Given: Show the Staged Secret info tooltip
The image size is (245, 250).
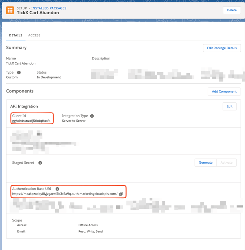Looking at the screenshot, I should [x=40, y=163].
